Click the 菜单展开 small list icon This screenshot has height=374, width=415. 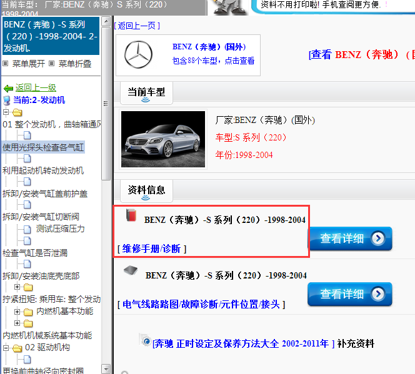point(5,64)
